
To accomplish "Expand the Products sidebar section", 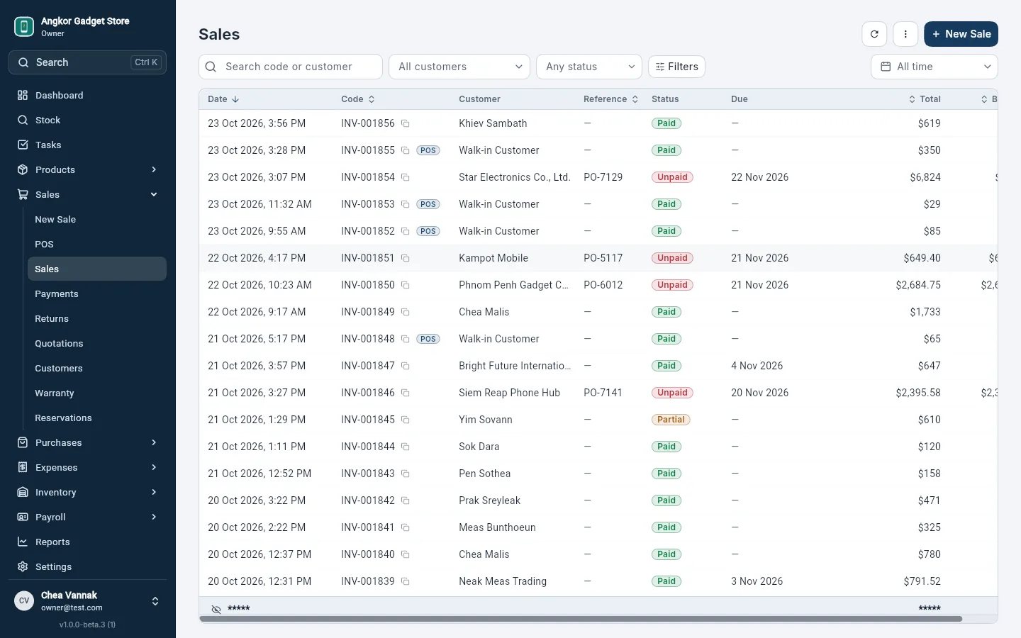I will pos(88,169).
